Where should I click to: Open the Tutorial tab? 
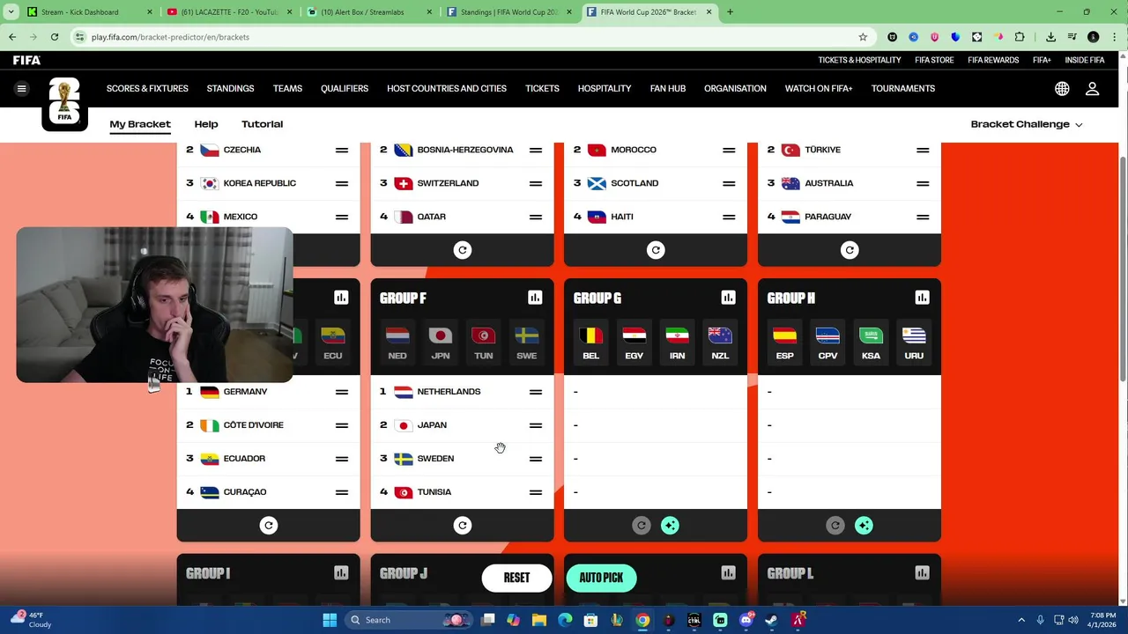click(x=263, y=124)
